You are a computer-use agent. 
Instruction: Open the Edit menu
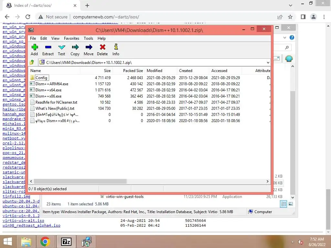click(44, 38)
